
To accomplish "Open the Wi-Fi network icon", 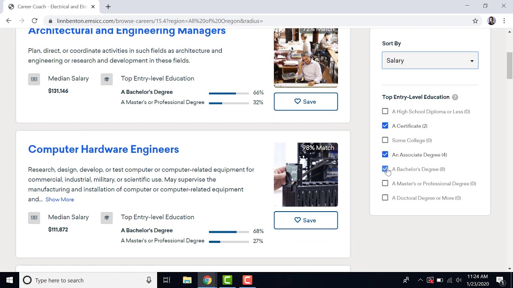I will click(x=450, y=280).
